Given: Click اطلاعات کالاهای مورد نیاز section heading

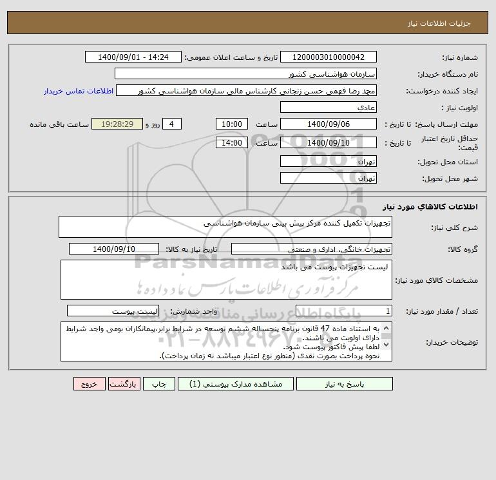Looking at the screenshot, I should coord(430,207).
